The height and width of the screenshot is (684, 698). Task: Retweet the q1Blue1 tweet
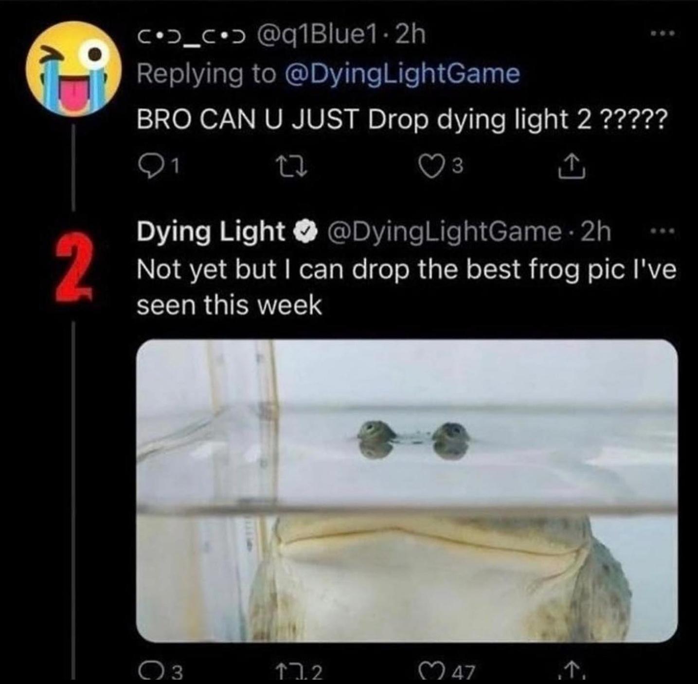[292, 167]
